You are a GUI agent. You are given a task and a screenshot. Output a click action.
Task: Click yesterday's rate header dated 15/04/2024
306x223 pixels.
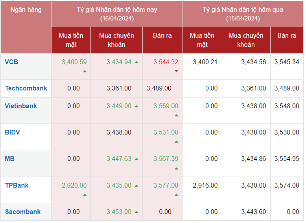tap(242, 14)
